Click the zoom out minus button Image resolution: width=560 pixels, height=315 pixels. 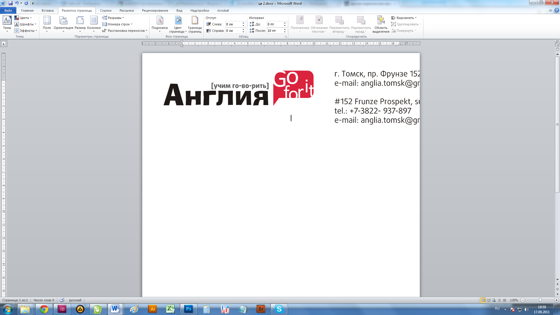523,300
